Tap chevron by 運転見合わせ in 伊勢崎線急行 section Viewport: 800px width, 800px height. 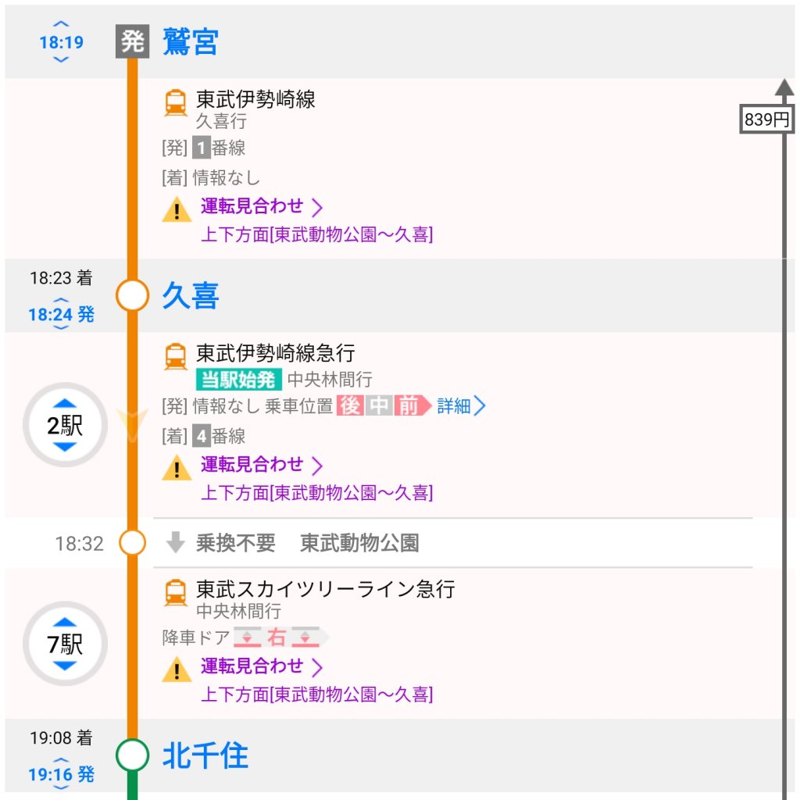pos(317,466)
